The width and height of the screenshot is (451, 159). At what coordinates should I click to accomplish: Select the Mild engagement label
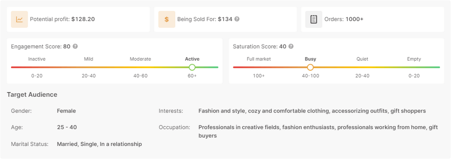(89, 59)
